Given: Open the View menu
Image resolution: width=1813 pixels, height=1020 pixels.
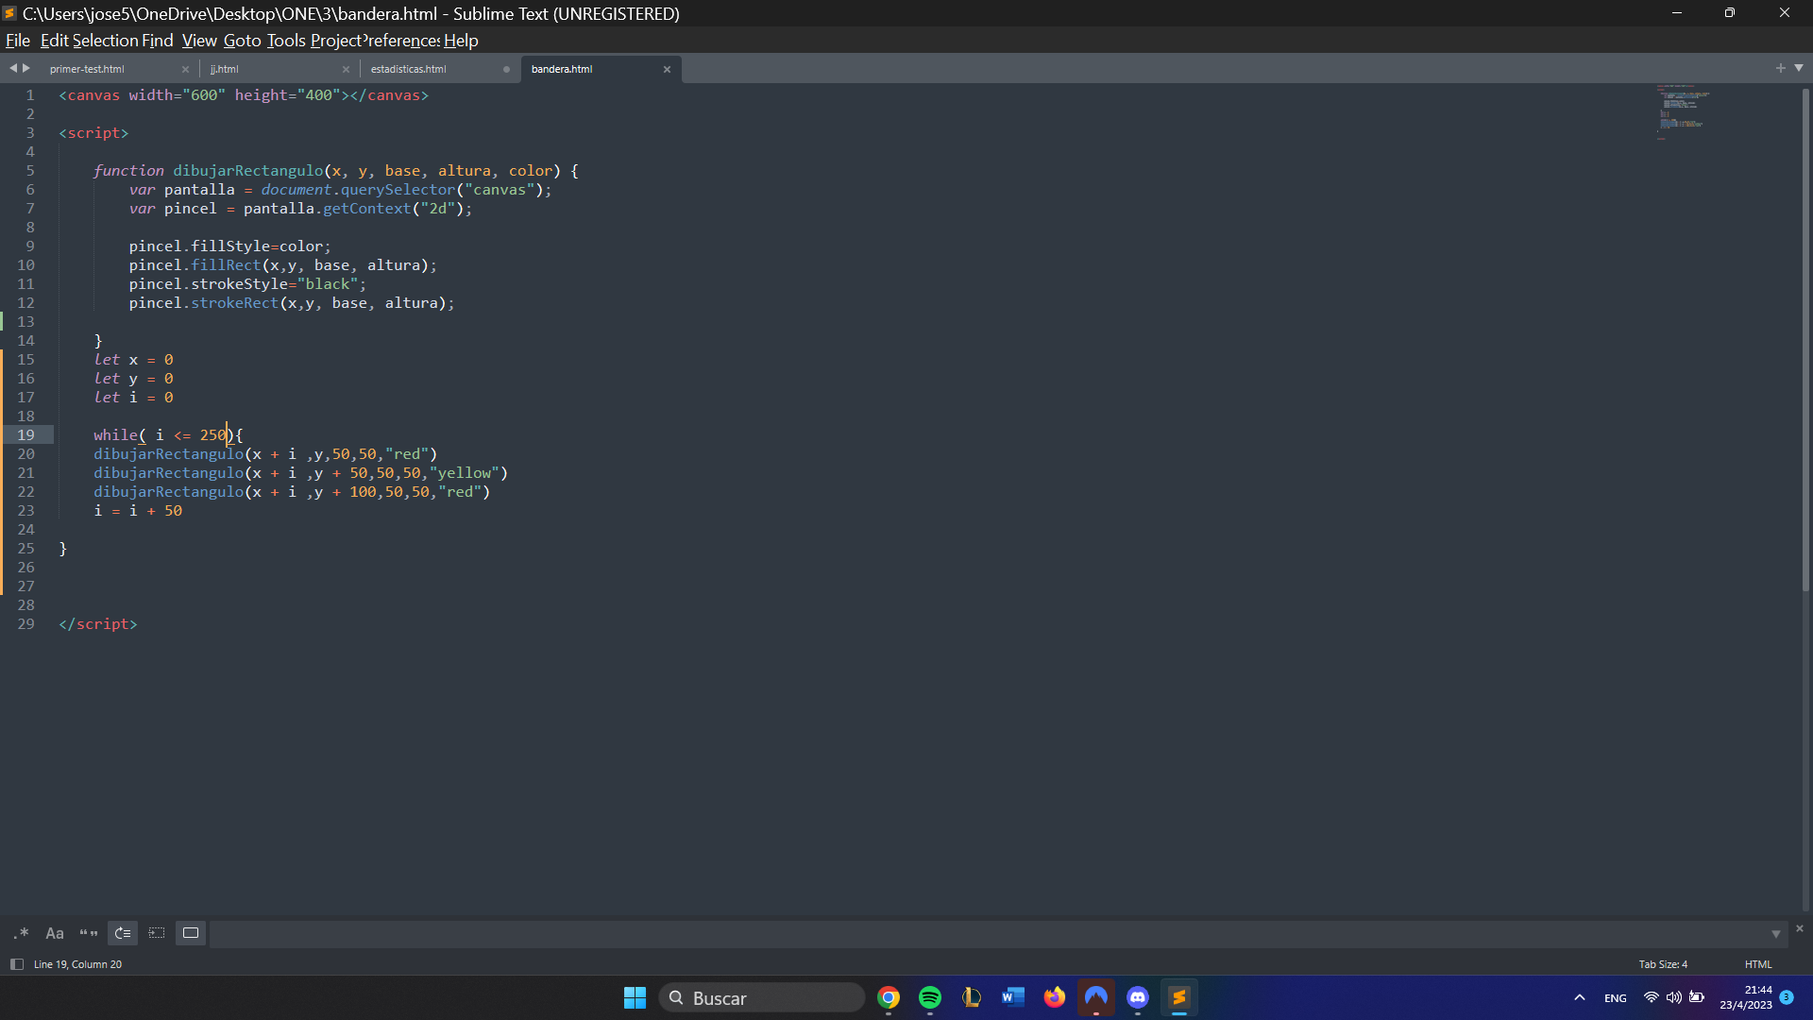Looking at the screenshot, I should [x=199, y=41].
